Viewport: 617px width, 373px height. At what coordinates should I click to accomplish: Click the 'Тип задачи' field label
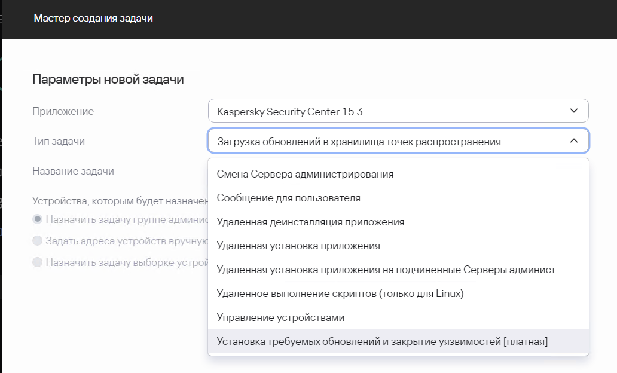[x=59, y=141]
